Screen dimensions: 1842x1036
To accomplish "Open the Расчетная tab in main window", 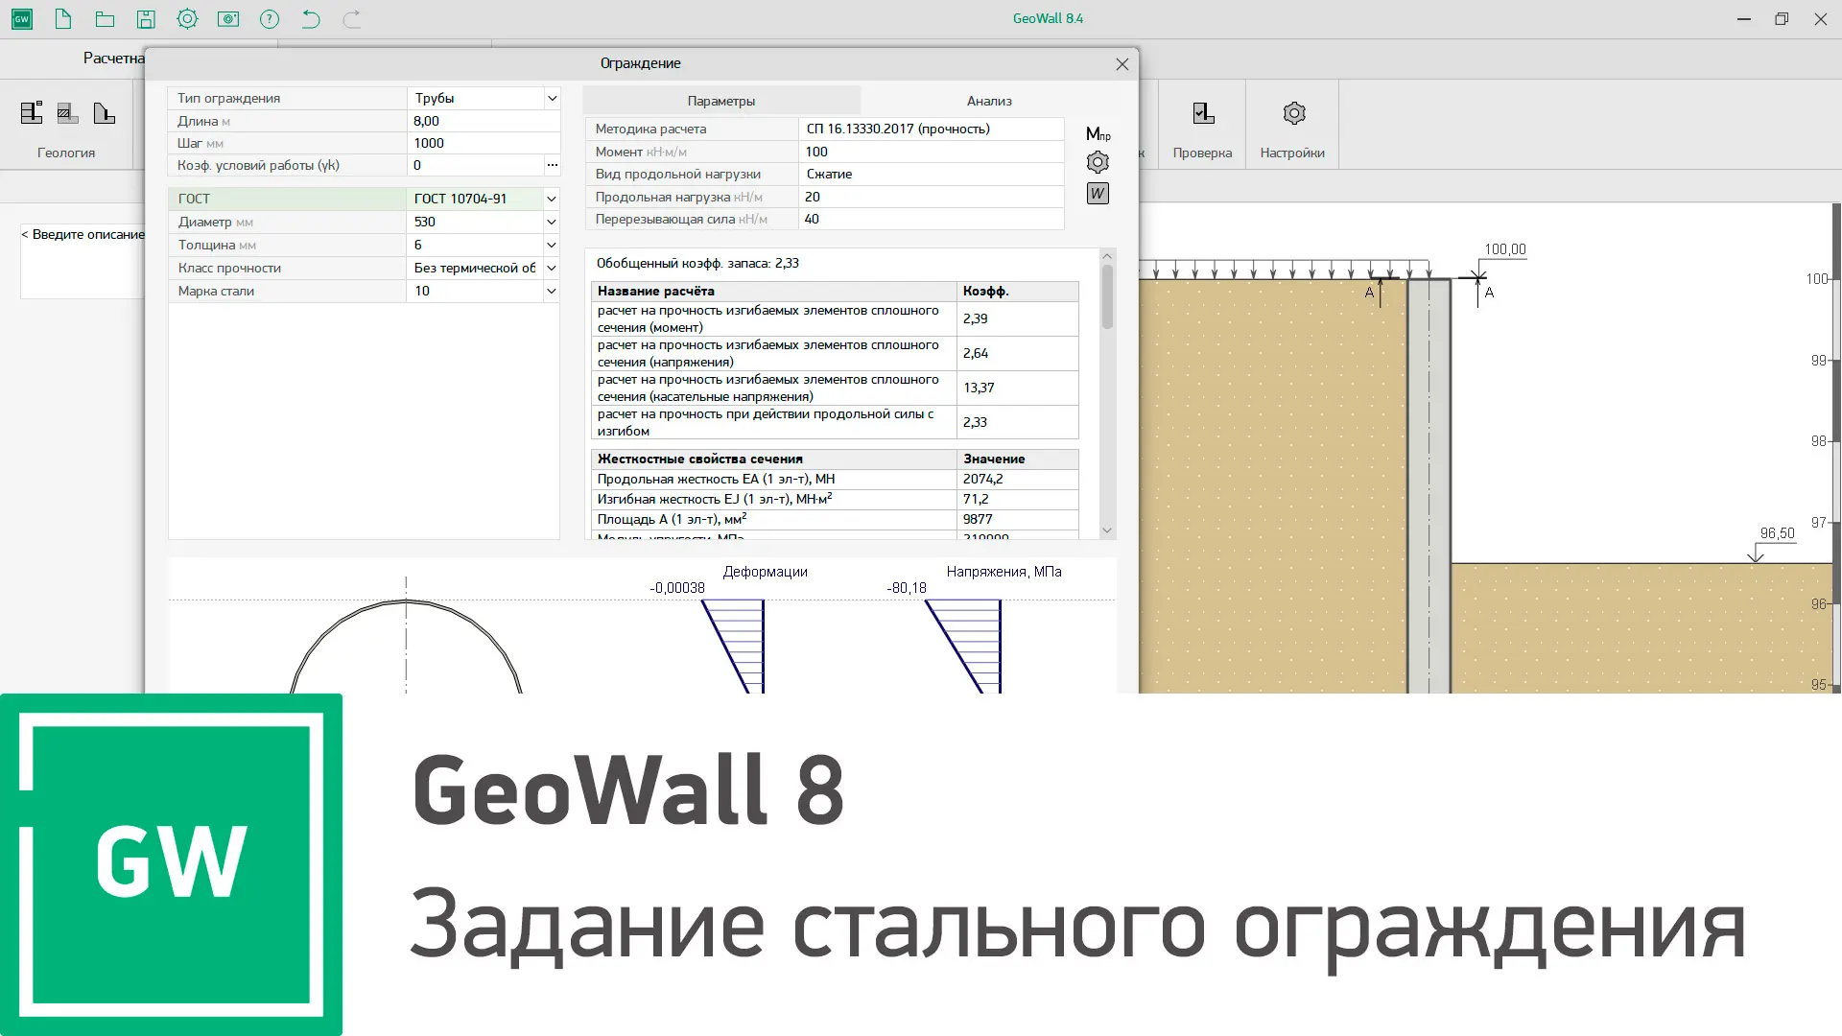I will [112, 59].
